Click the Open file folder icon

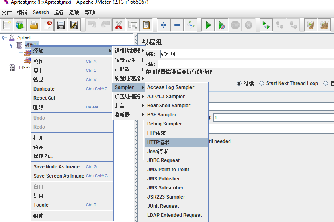pos(34,25)
